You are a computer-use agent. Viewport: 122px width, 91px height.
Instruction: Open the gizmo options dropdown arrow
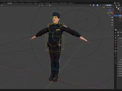coord(95,5)
